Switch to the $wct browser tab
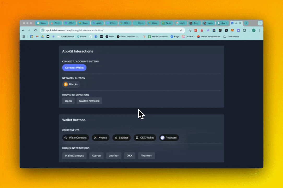This screenshot has height=188, width=283. click(194, 23)
